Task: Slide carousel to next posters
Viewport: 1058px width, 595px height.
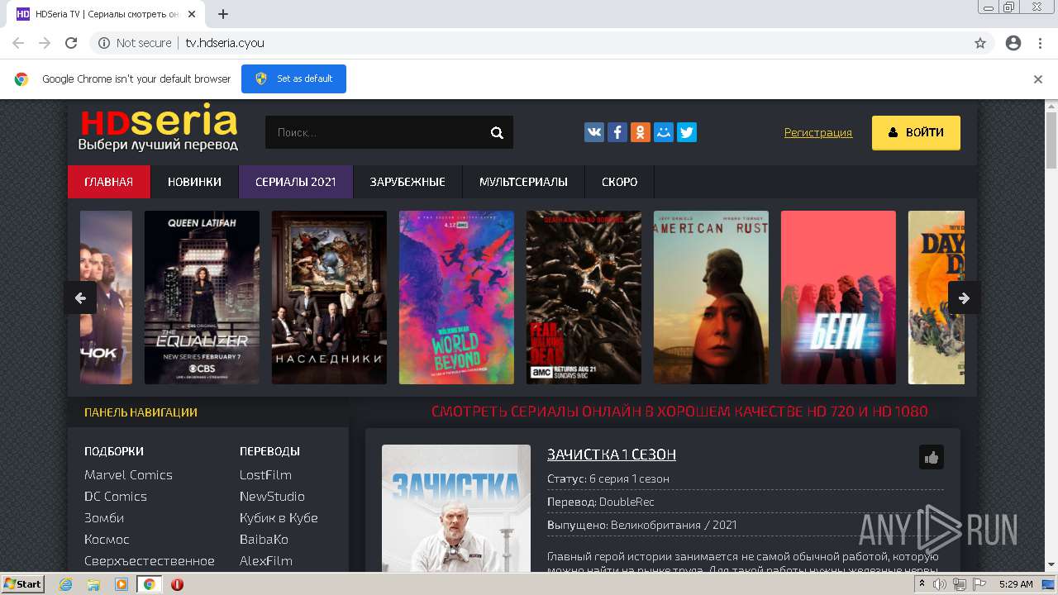Action: click(x=964, y=298)
